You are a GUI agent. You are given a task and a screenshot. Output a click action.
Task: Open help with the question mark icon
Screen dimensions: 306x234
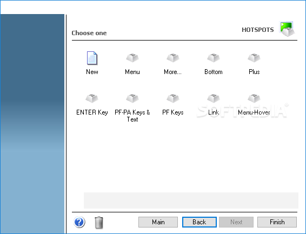(79, 222)
